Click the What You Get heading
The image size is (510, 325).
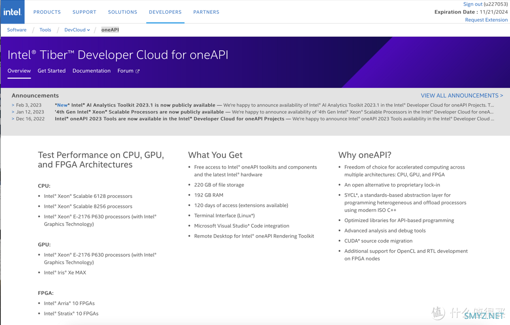click(x=215, y=155)
